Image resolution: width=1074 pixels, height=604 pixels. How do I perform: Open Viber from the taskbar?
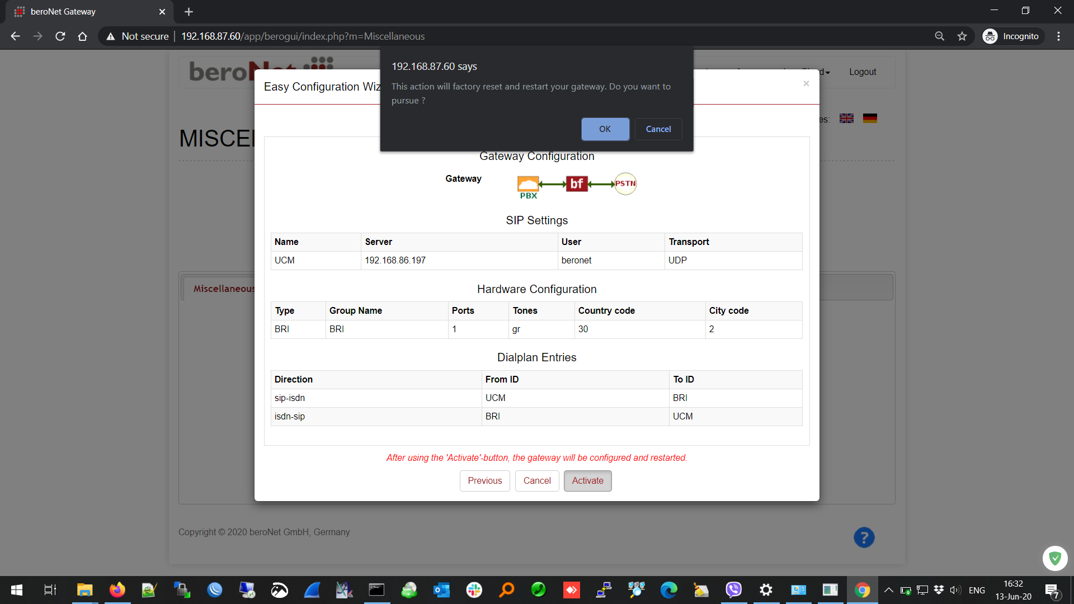[x=733, y=590]
